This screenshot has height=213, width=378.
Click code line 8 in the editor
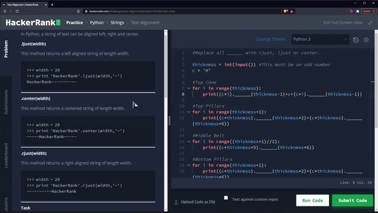277,94
